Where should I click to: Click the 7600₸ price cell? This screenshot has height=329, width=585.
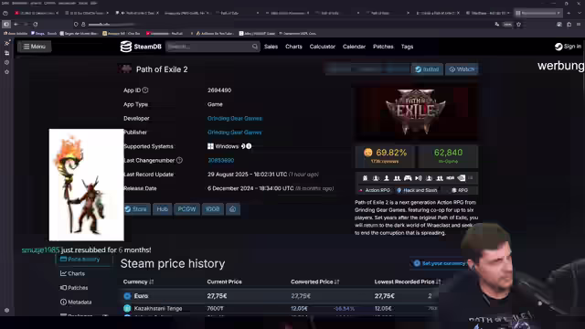click(x=216, y=309)
